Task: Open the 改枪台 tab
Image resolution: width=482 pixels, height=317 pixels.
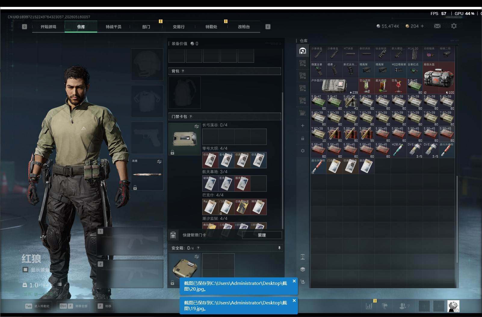Action: click(244, 27)
